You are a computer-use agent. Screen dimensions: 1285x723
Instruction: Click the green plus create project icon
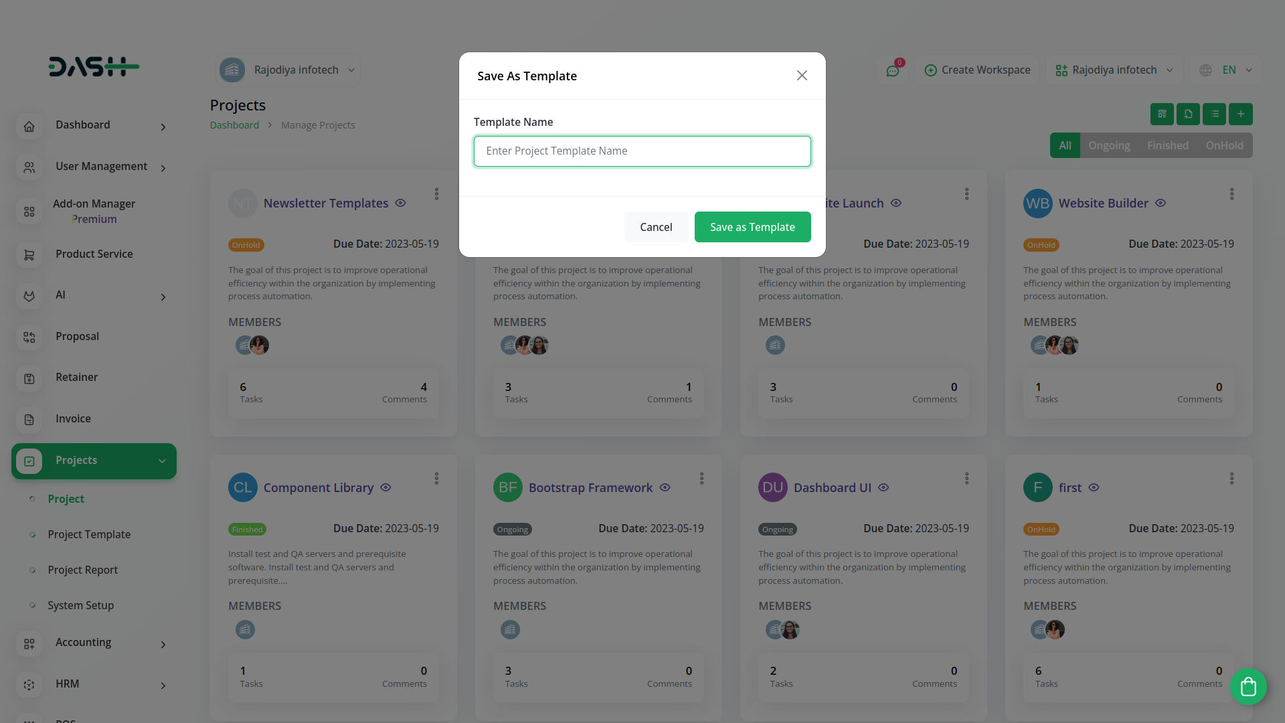[x=1241, y=114]
